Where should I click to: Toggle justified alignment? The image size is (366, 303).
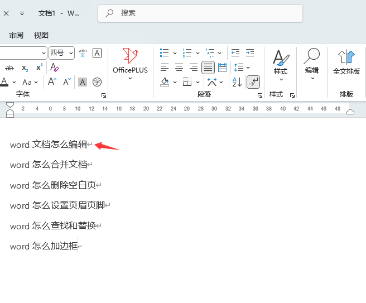(208, 68)
